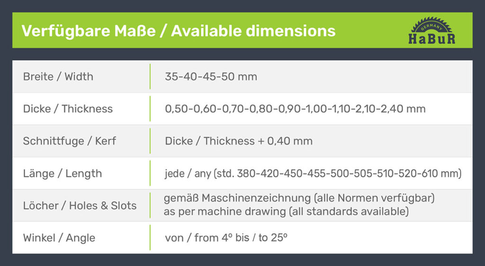
Task: Click the HaBuR saw blade logo
Action: click(431, 31)
